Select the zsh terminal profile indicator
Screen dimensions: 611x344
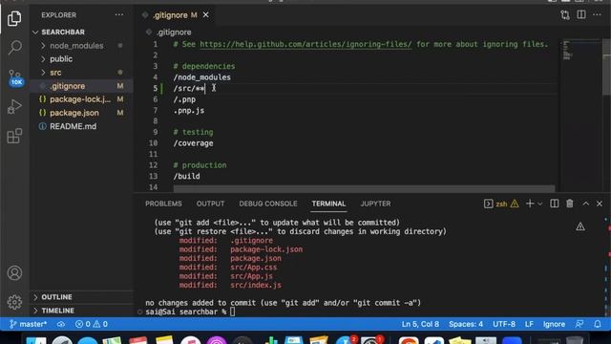point(495,204)
